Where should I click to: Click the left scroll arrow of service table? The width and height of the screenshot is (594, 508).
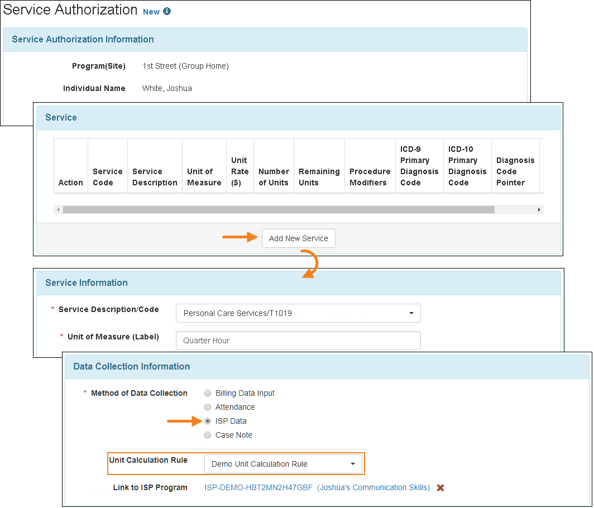pos(58,209)
